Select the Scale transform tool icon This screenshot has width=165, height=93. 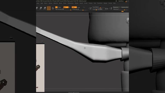point(40,8)
